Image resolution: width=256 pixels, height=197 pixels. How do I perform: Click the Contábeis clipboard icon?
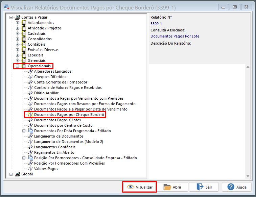tap(24, 44)
